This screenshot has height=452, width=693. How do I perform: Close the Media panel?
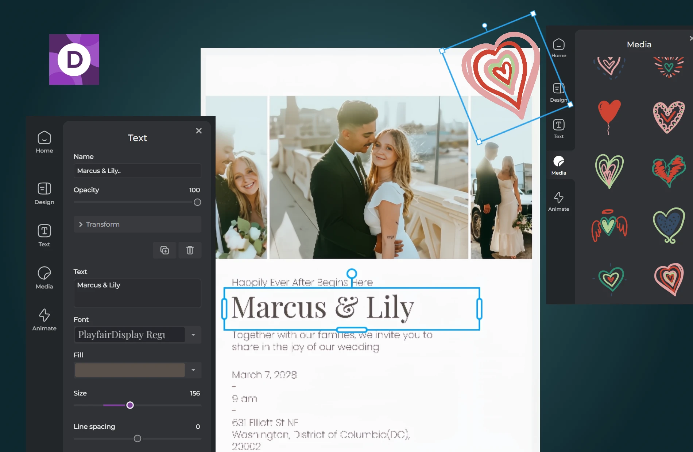tap(690, 38)
